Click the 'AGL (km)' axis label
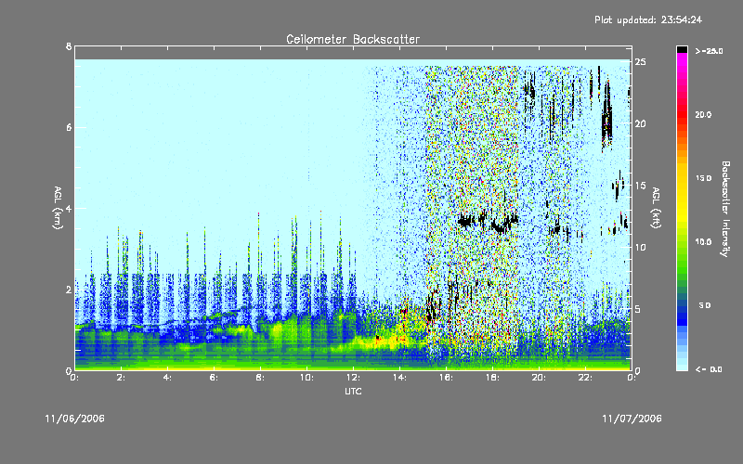The height and width of the screenshot is (464, 743). (x=58, y=208)
